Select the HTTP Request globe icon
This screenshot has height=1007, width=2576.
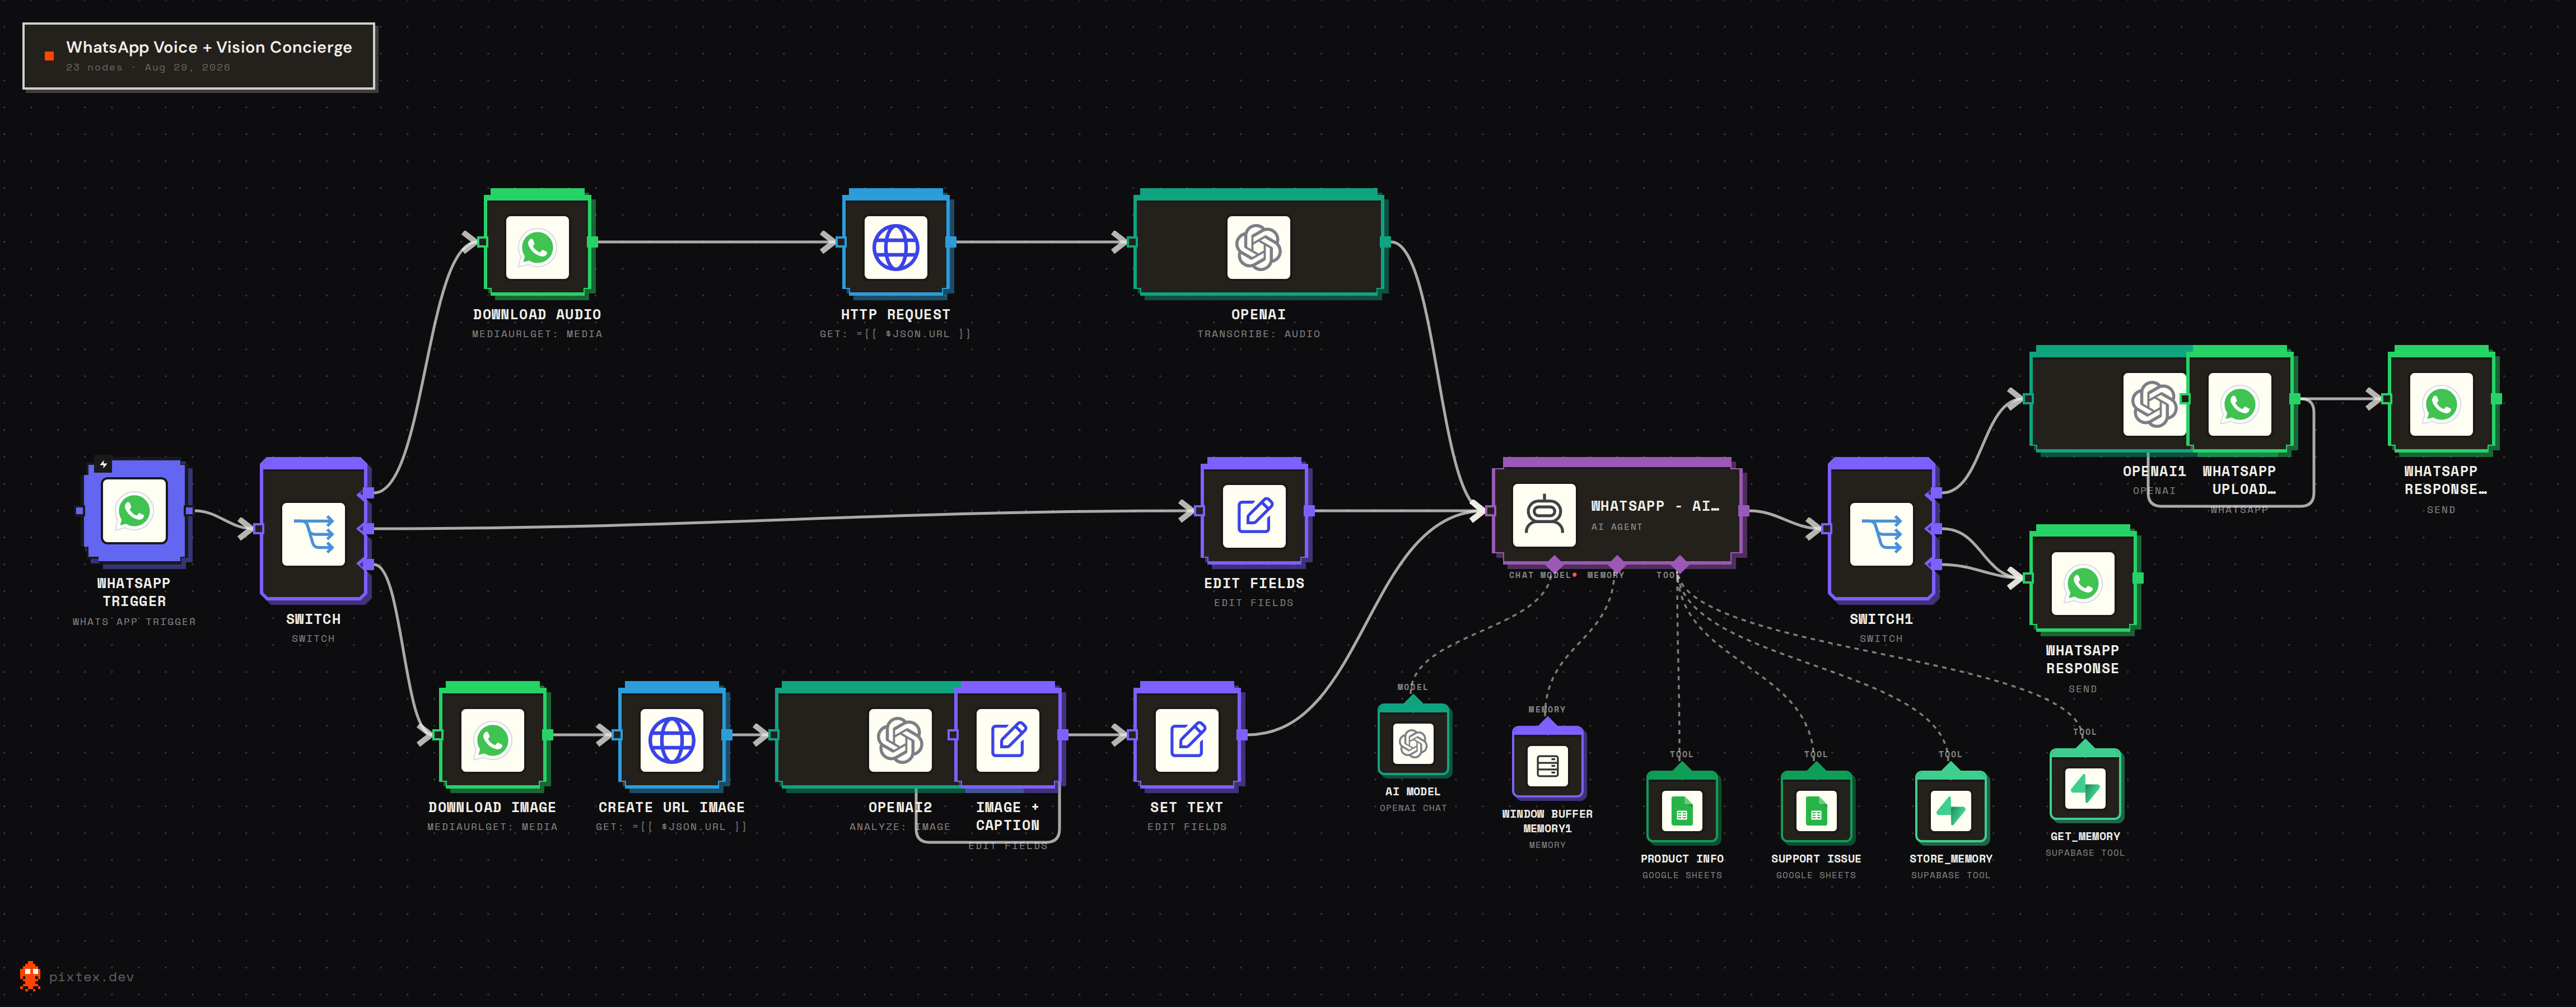point(896,247)
